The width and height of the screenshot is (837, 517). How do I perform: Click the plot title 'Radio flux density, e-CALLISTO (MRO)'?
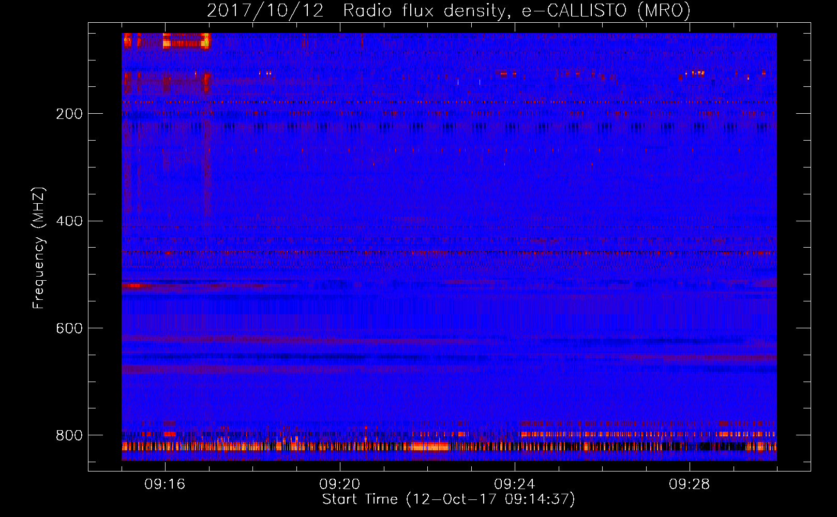(517, 11)
